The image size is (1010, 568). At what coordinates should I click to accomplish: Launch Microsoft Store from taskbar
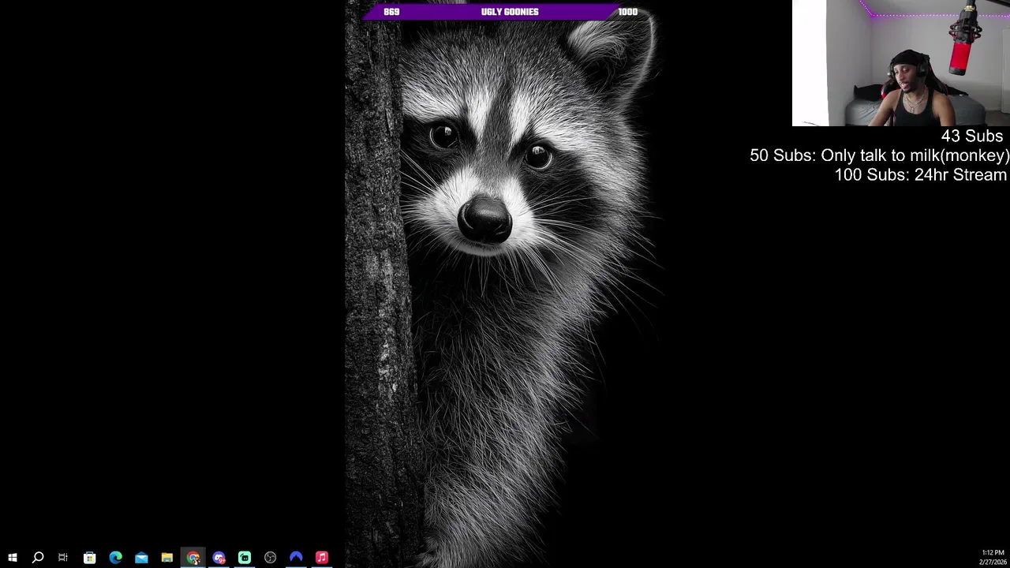(x=90, y=558)
